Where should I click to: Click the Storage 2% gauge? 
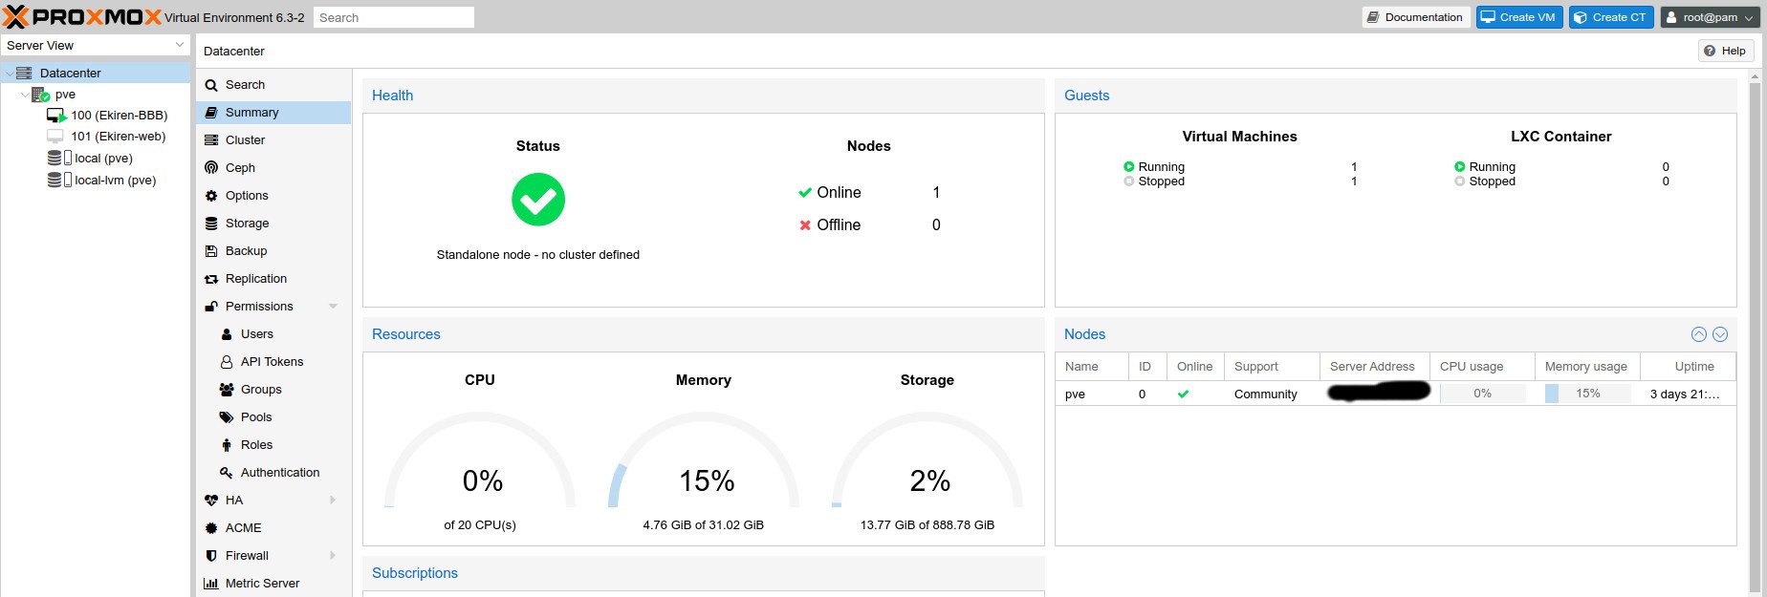[x=927, y=460]
